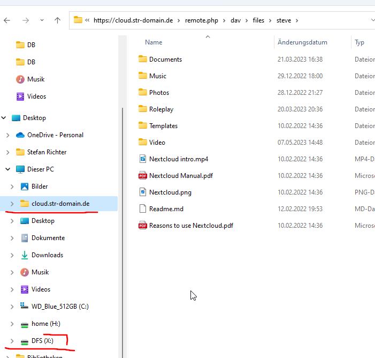
Task: Open chevron after files breadcrumb
Action: [x=270, y=20]
